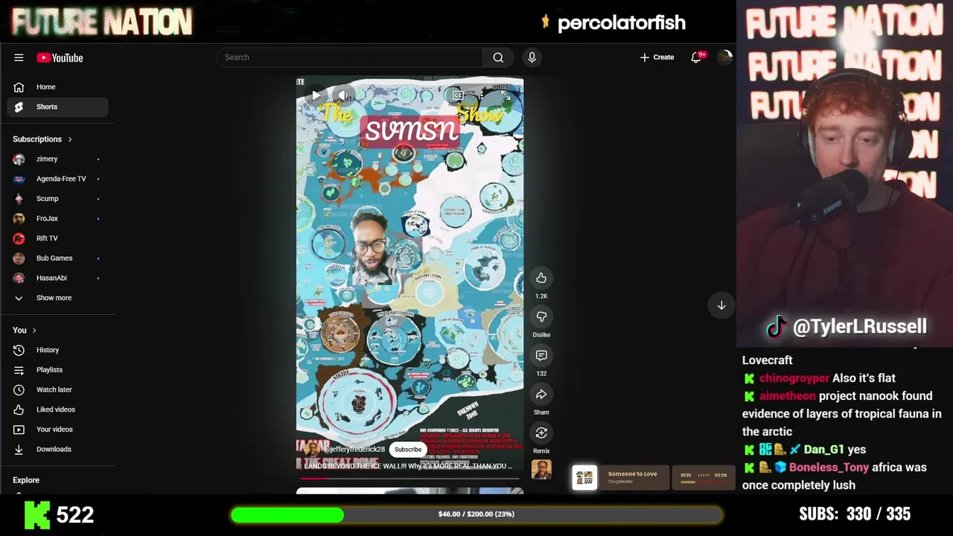Click Boneless_Tony username in chat
Image resolution: width=953 pixels, height=536 pixels.
tap(829, 468)
